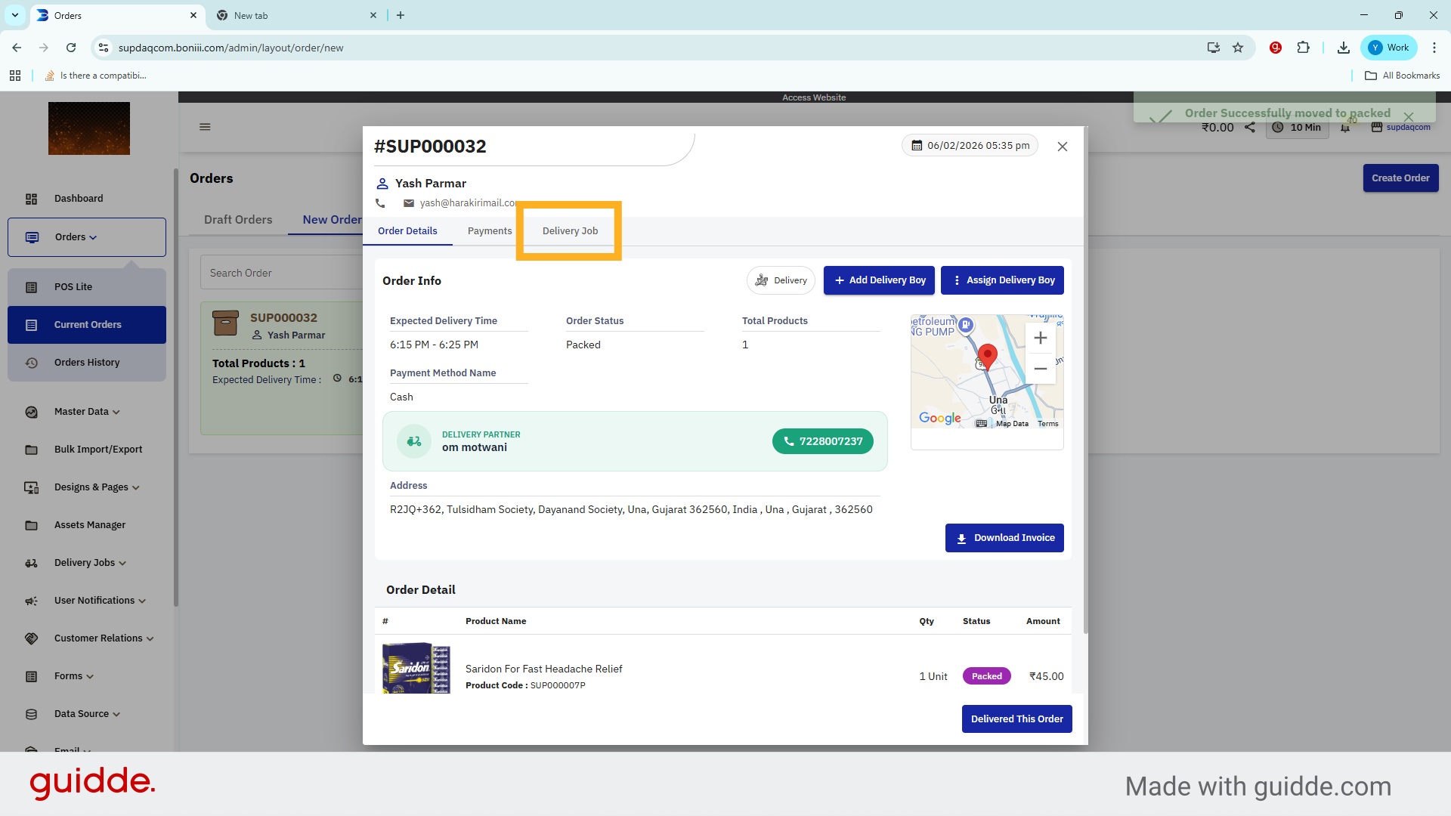This screenshot has width=1451, height=816.
Task: Click the share icon in header
Action: point(1250,128)
